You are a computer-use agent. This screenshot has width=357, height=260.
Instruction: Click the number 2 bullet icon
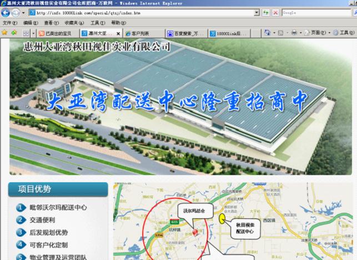[21, 220]
